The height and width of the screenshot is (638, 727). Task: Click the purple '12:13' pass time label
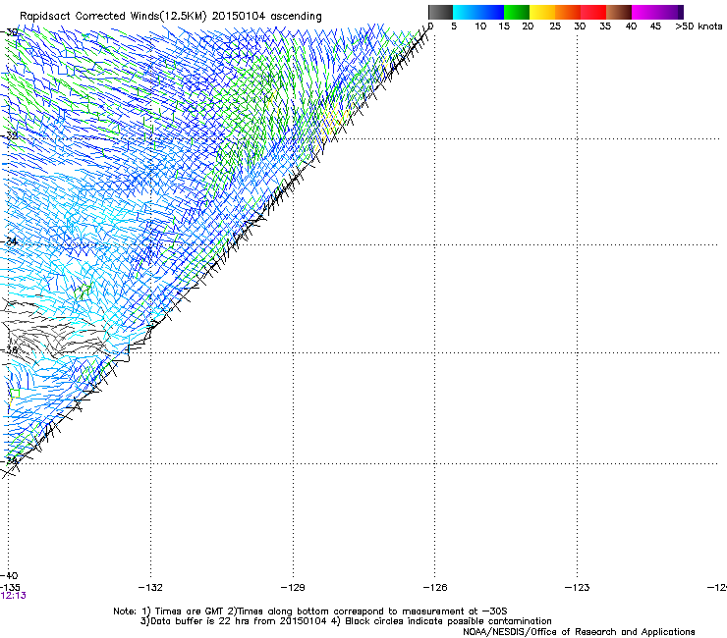pyautogui.click(x=14, y=596)
